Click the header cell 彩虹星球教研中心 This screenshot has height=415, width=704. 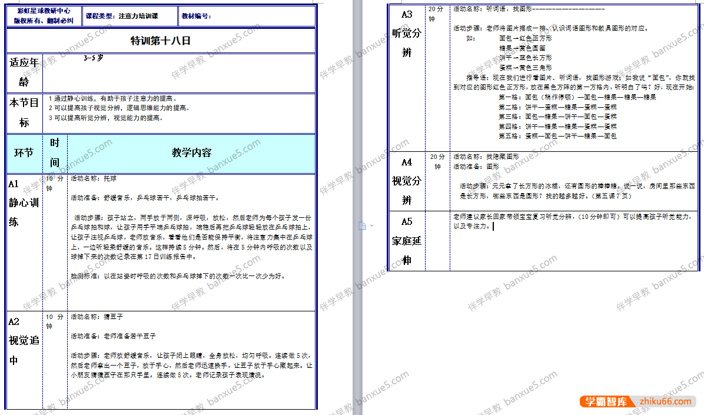click(44, 11)
